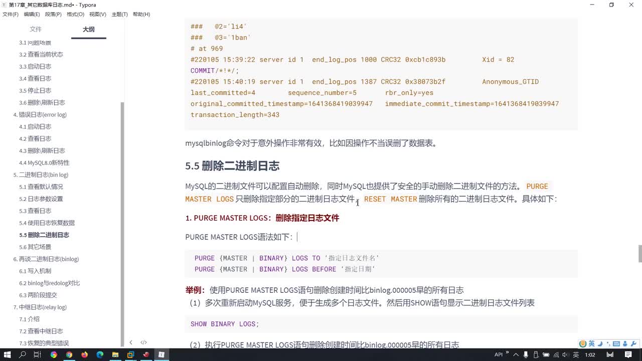
Task: Open the 视图(V) menu
Action: 98,15
